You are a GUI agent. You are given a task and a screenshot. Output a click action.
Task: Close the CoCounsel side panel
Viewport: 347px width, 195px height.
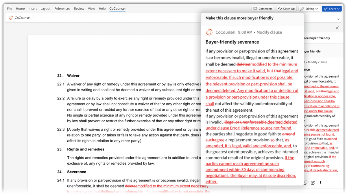coord(337,28)
